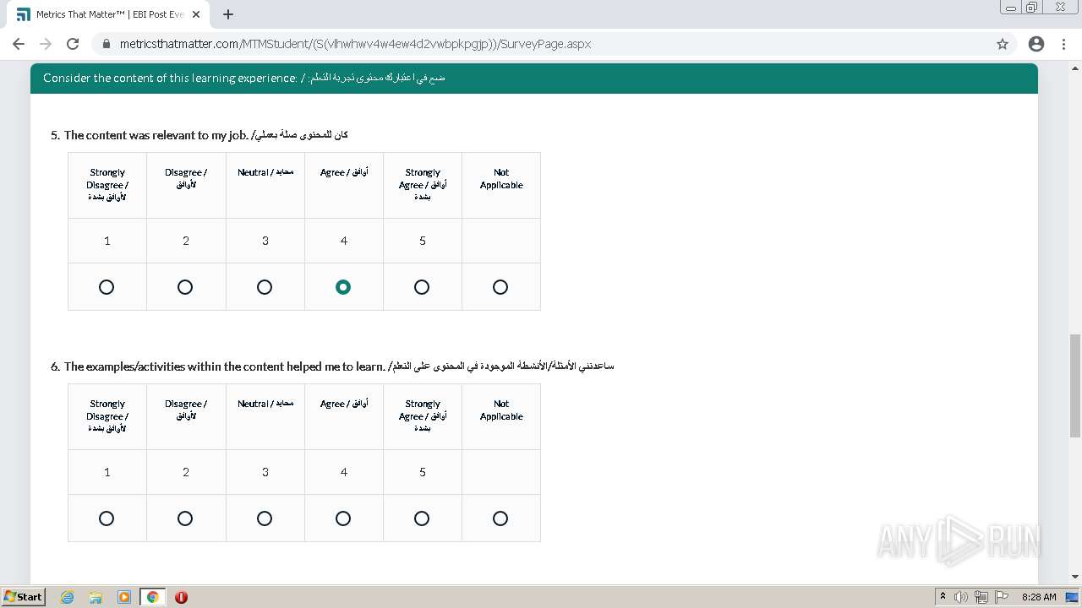The image size is (1082, 608).
Task: View site security lock info
Action: tap(107, 44)
